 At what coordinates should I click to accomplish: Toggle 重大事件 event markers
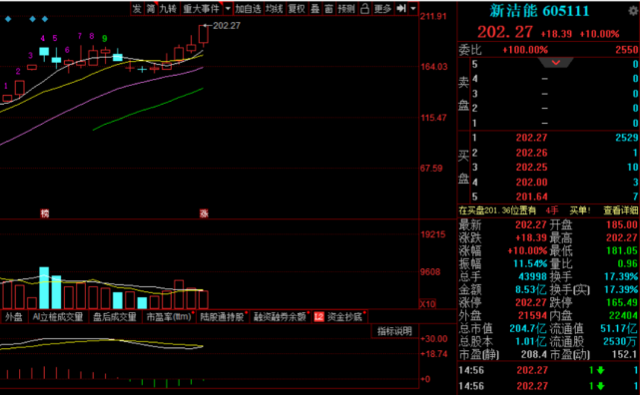(x=201, y=9)
